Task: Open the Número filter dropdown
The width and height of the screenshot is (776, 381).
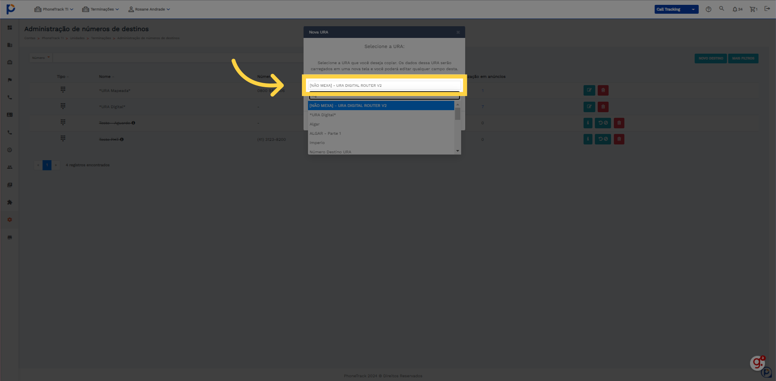Action: (41, 58)
